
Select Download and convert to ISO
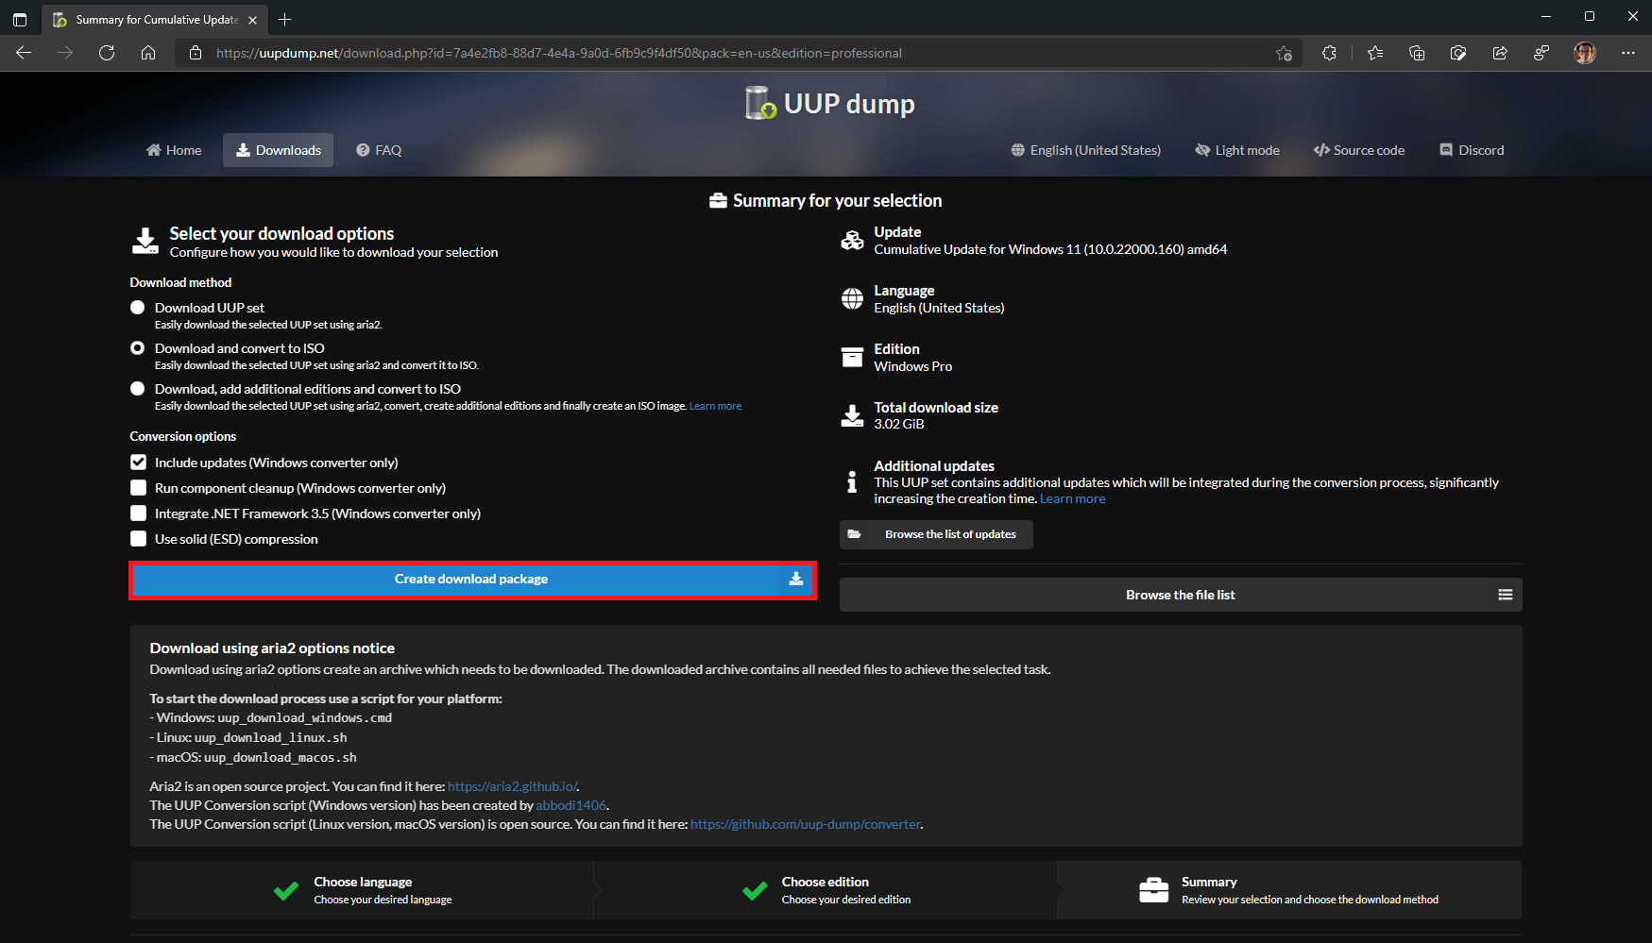point(138,348)
